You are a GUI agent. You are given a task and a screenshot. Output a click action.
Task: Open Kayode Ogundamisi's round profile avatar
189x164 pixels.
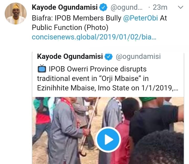pyautogui.click(x=15, y=13)
